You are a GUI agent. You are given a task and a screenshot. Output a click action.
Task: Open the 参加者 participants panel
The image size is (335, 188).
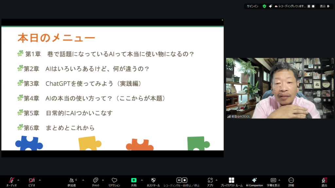[72, 180]
